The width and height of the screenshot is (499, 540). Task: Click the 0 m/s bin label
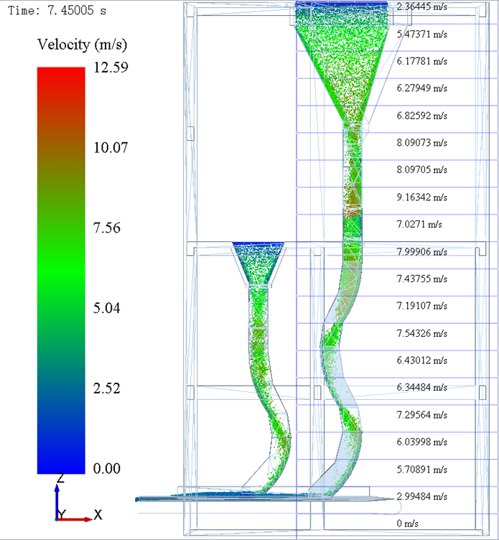point(407,523)
